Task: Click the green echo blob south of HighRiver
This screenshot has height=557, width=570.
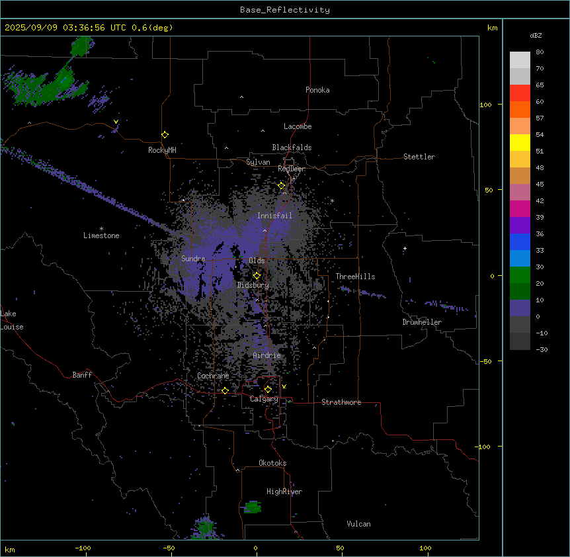Action: click(x=253, y=507)
